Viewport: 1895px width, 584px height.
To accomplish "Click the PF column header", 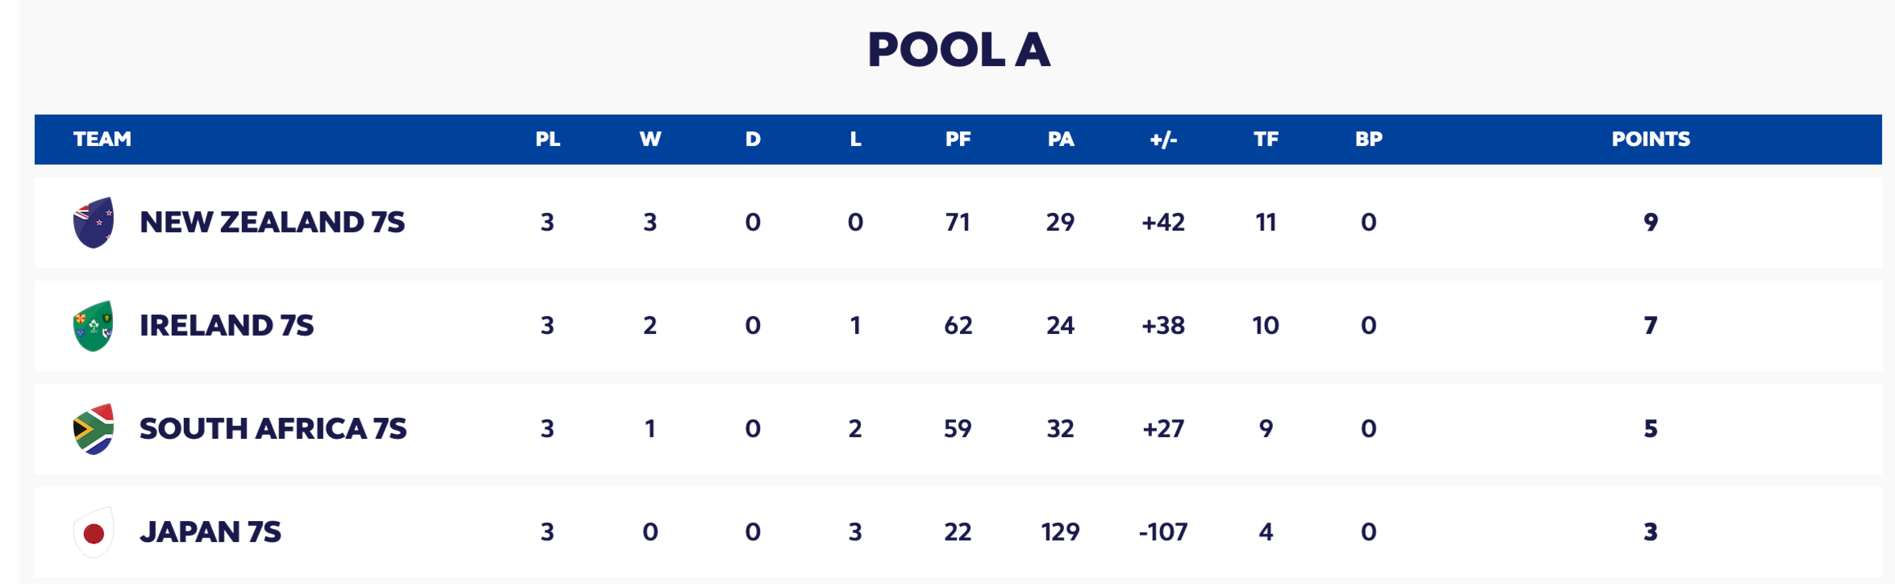I will coord(958,140).
